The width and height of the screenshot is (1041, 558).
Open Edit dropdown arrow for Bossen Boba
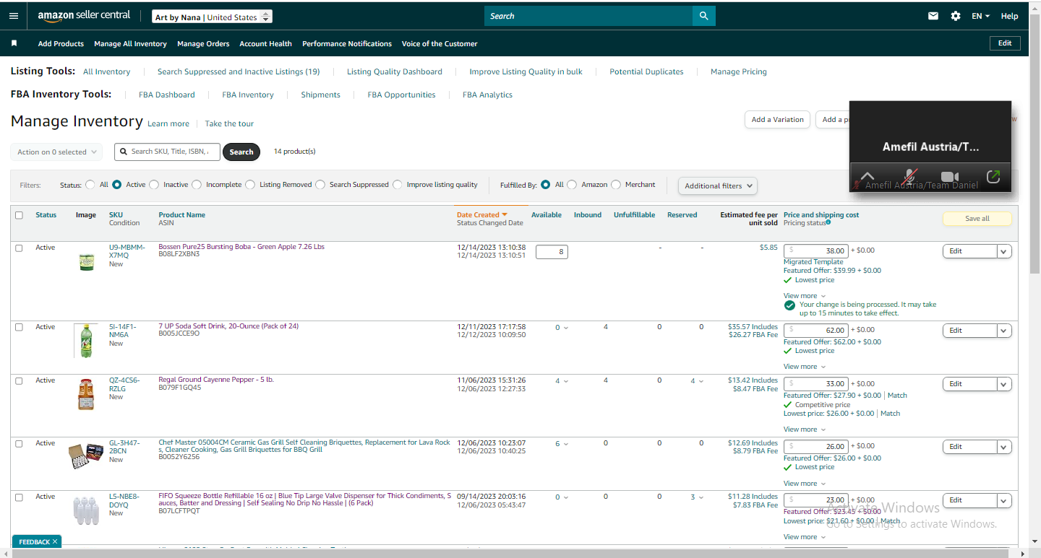1005,250
